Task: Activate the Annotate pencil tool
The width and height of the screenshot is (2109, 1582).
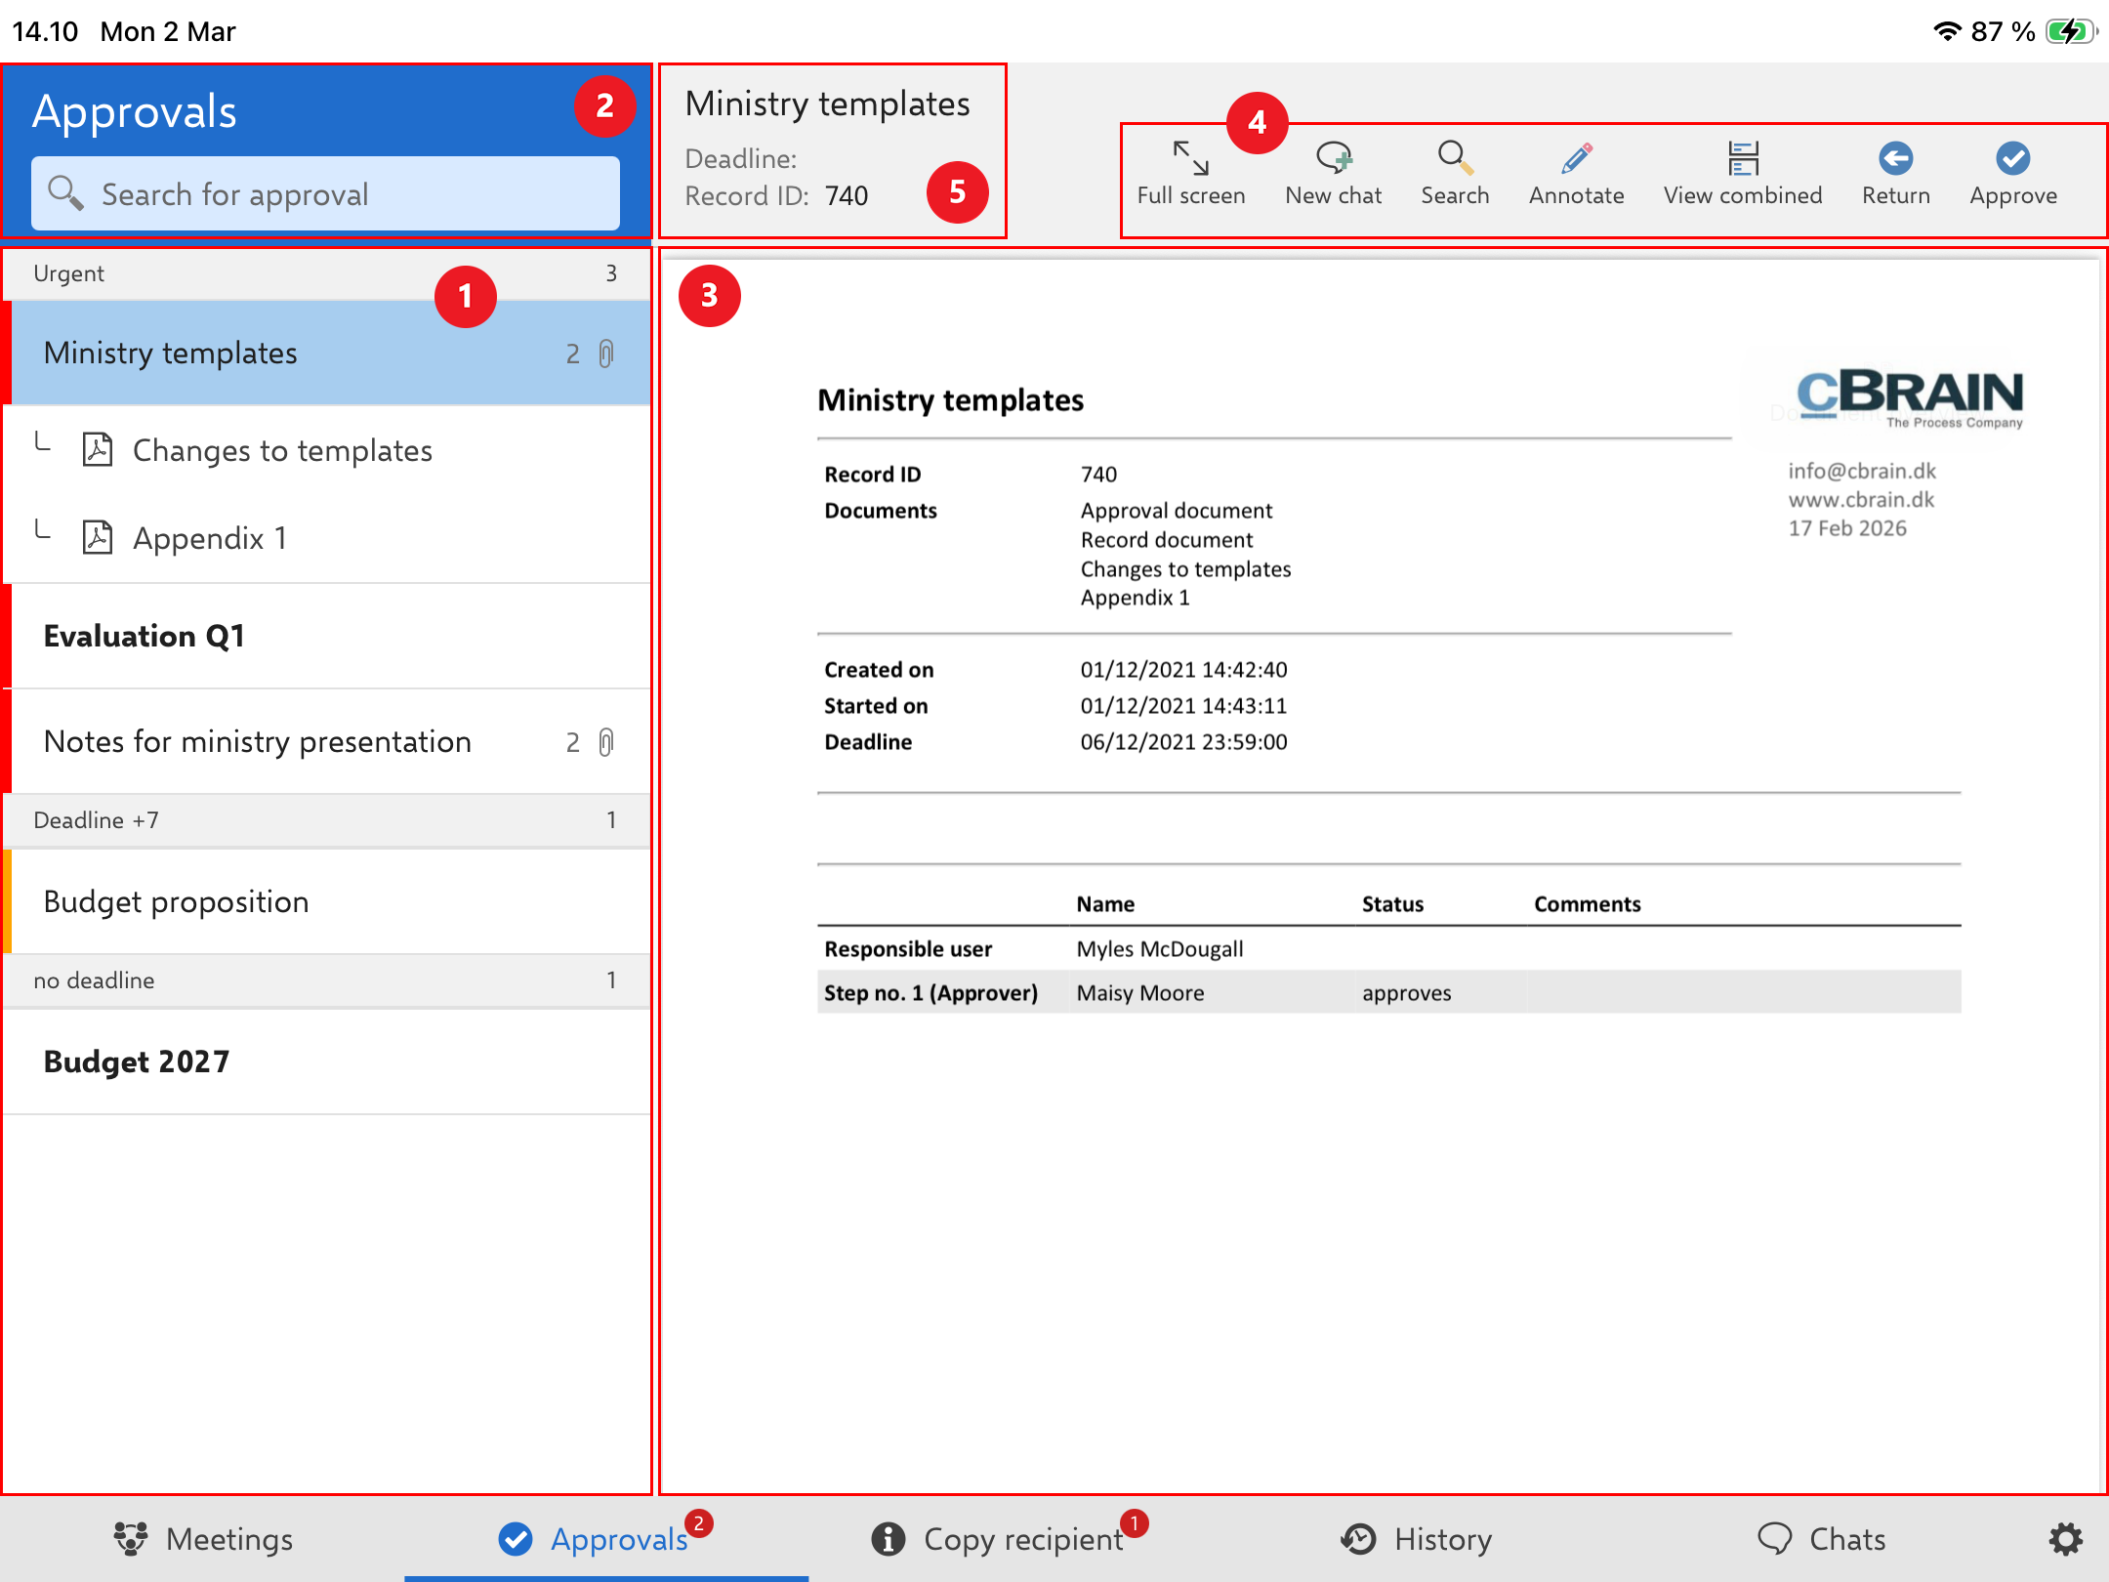Action: (x=1576, y=174)
